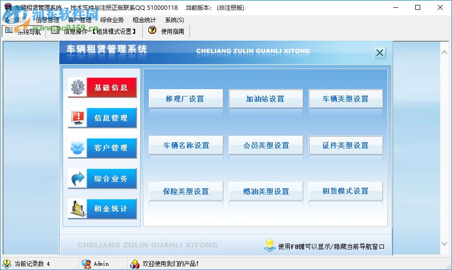This screenshot has width=452, height=270.
Task: Open the 租金统计 menu
Action: pyautogui.click(x=144, y=20)
